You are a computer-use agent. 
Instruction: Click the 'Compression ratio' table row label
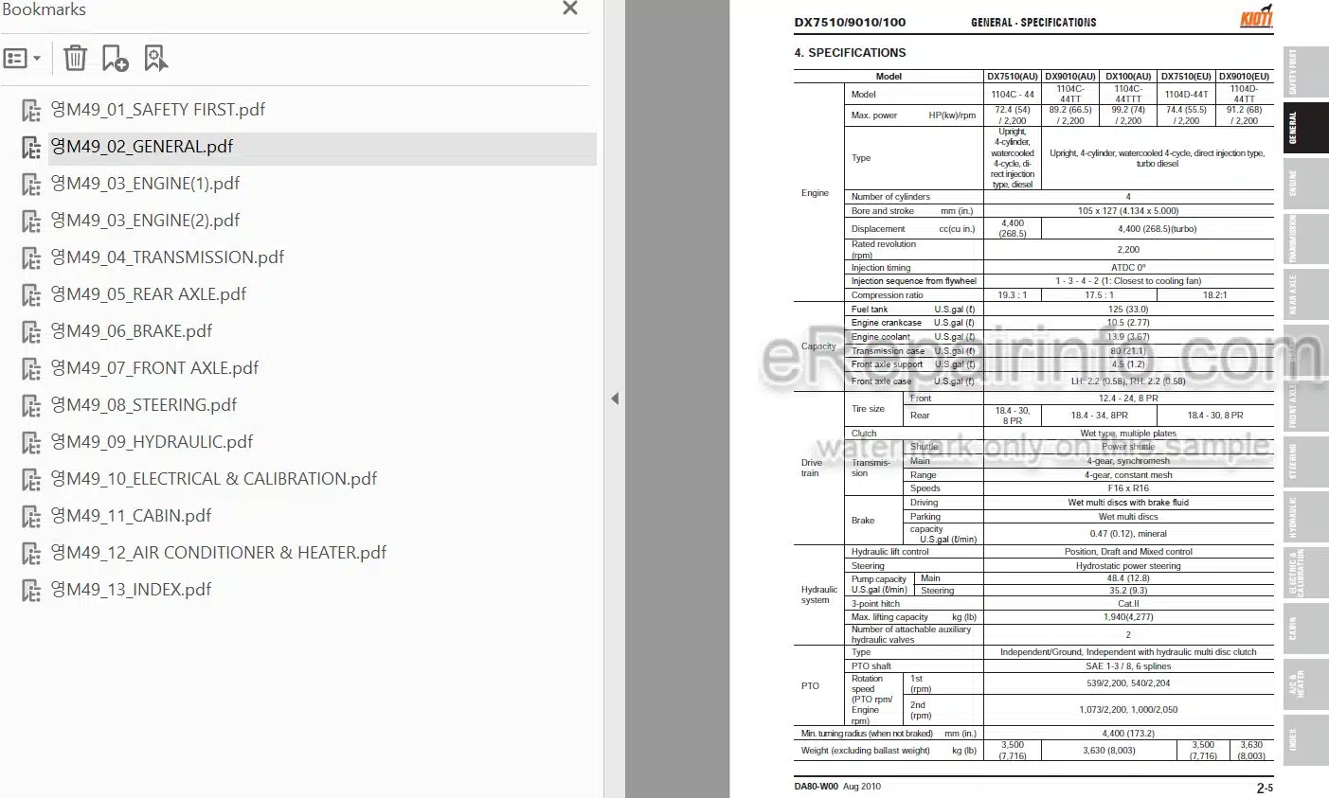point(887,295)
